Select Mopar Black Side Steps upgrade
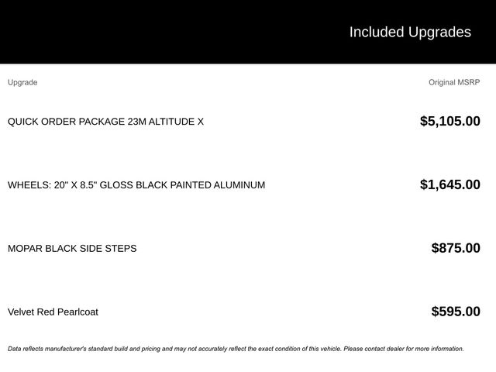 (72, 248)
